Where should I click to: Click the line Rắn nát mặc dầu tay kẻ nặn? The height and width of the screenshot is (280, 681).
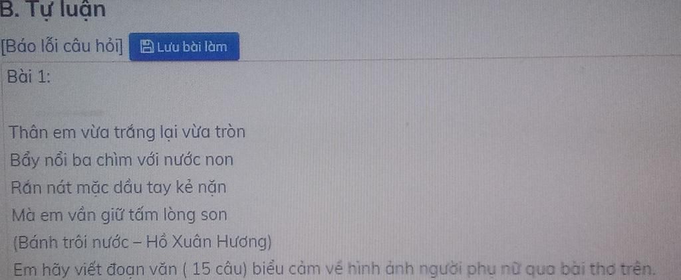118,188
